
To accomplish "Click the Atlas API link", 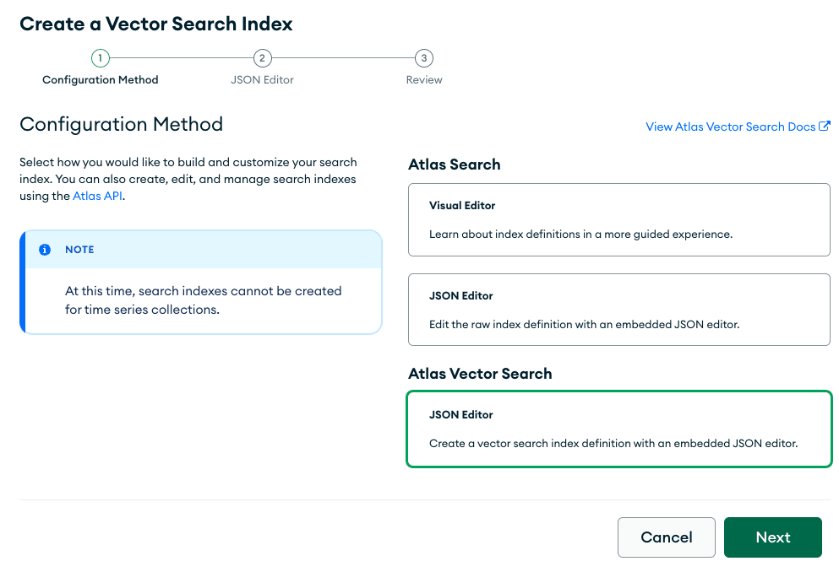I will click(96, 196).
